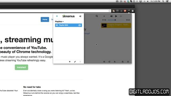Add a new playlist with plus icon
The image size is (171, 96).
pos(70,62)
